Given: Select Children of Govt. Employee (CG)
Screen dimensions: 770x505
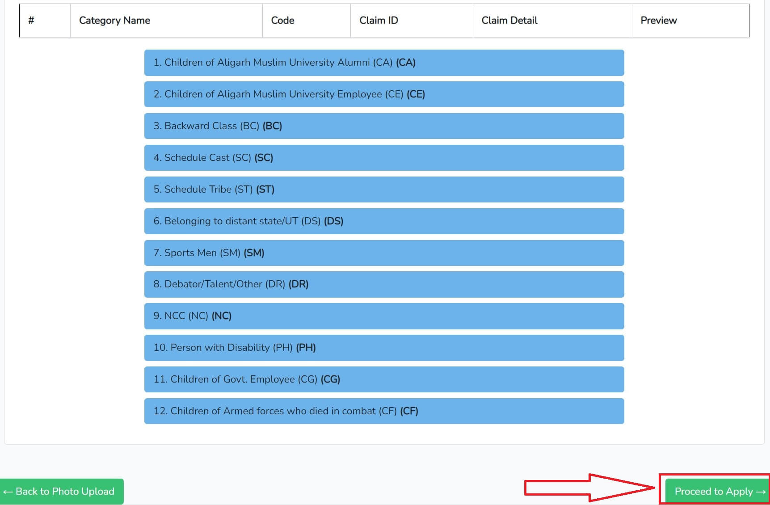Looking at the screenshot, I should point(384,379).
